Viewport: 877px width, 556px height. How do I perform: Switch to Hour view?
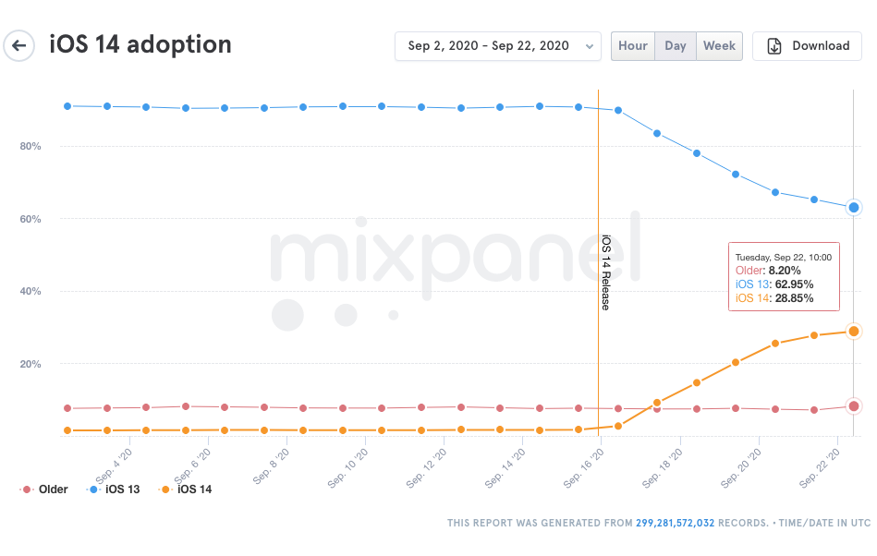(633, 46)
